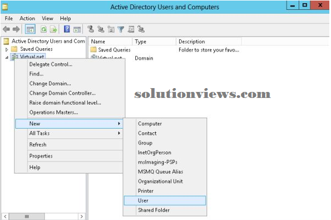Viewport: 331px width, 220px height.
Task: Minimize the Active Directory window
Action: (x=293, y=5)
